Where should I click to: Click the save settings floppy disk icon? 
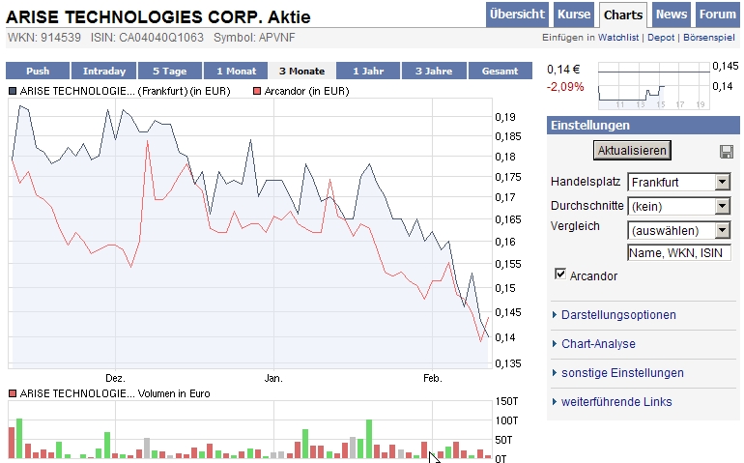tap(726, 152)
